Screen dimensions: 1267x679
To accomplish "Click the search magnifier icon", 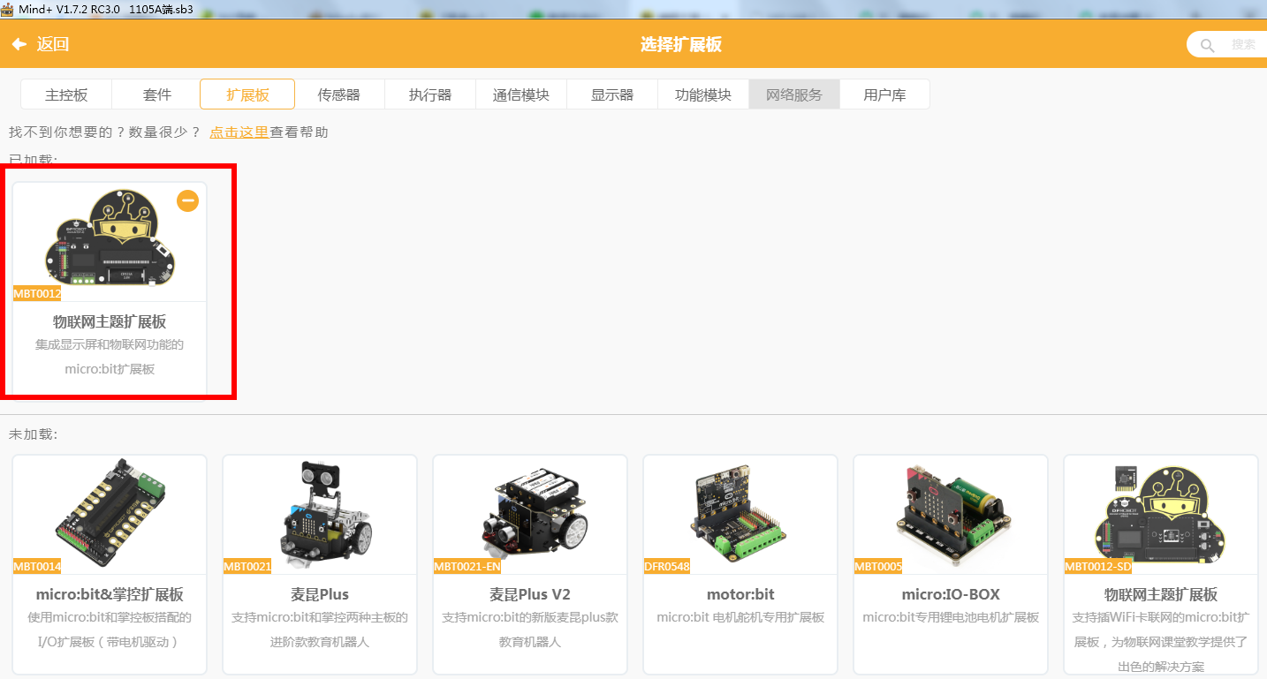I will [1207, 45].
